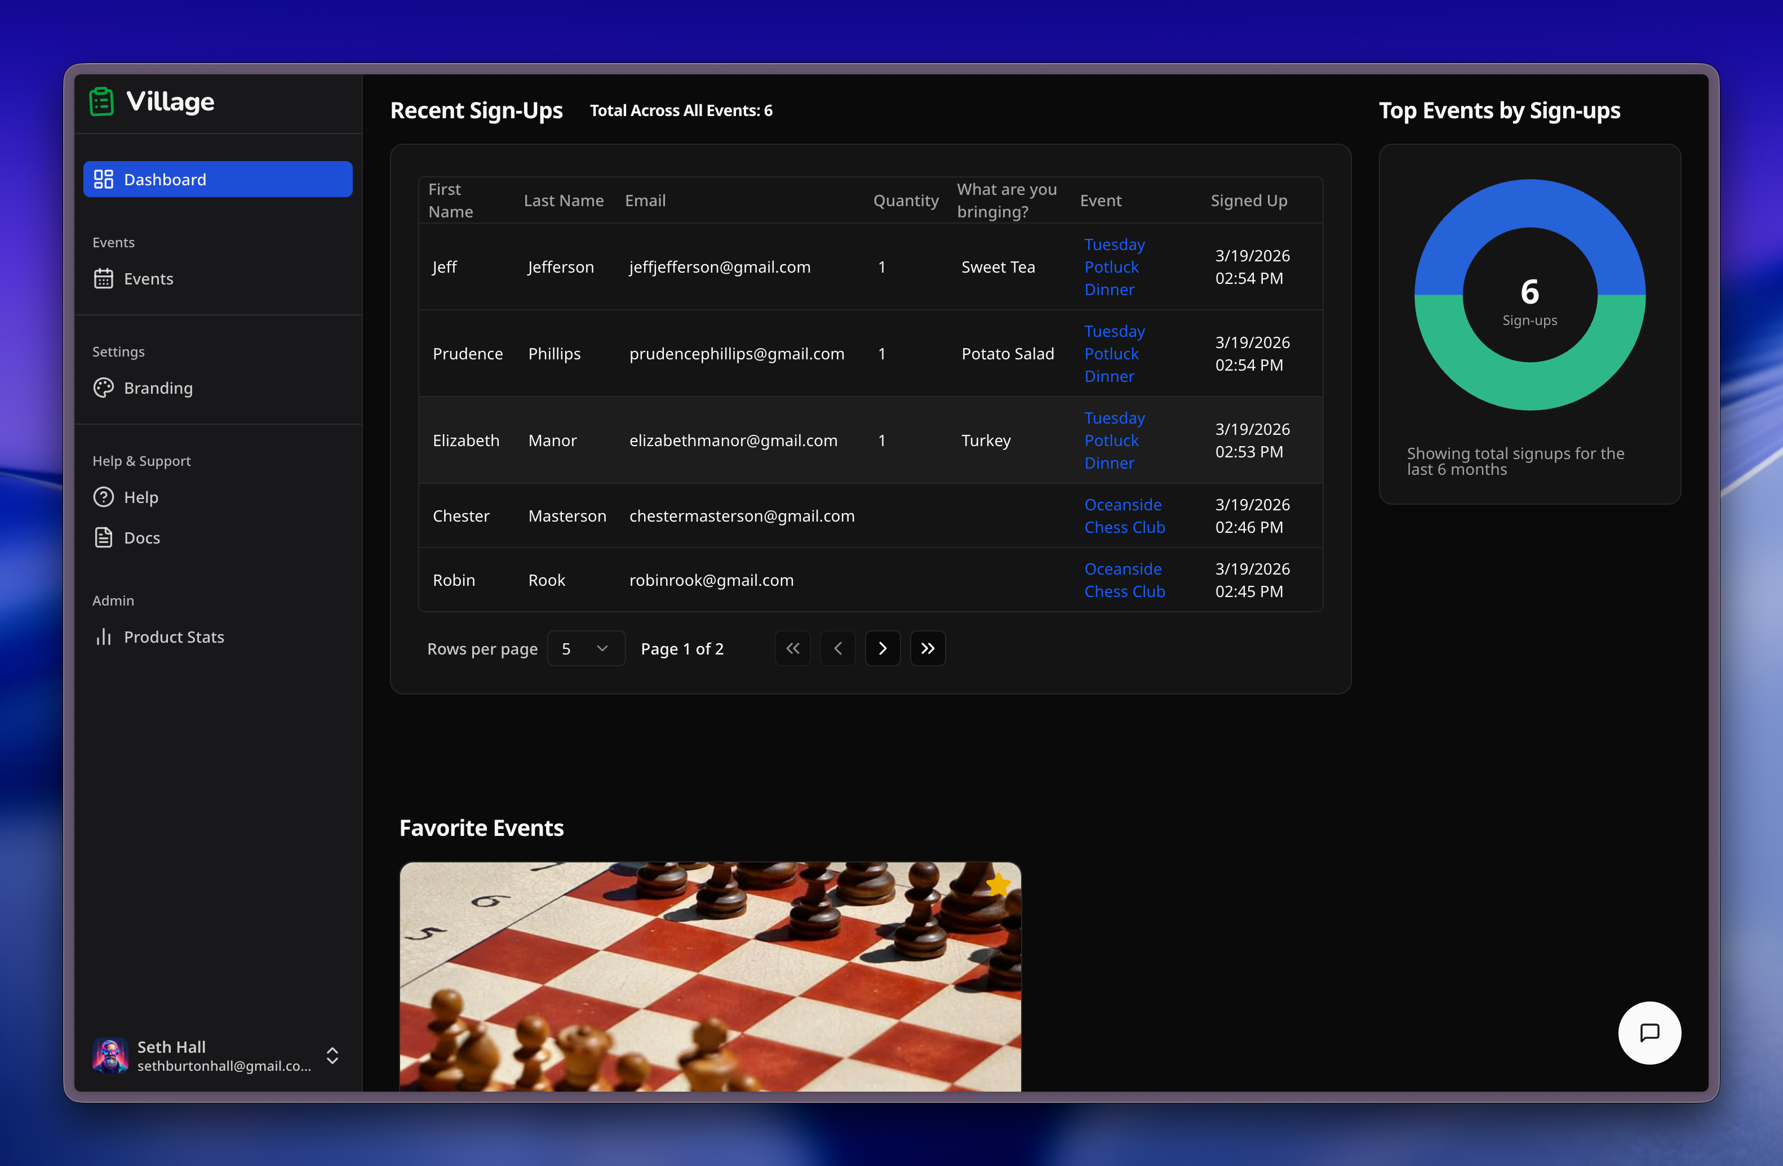Open the Help menu item

coord(140,497)
